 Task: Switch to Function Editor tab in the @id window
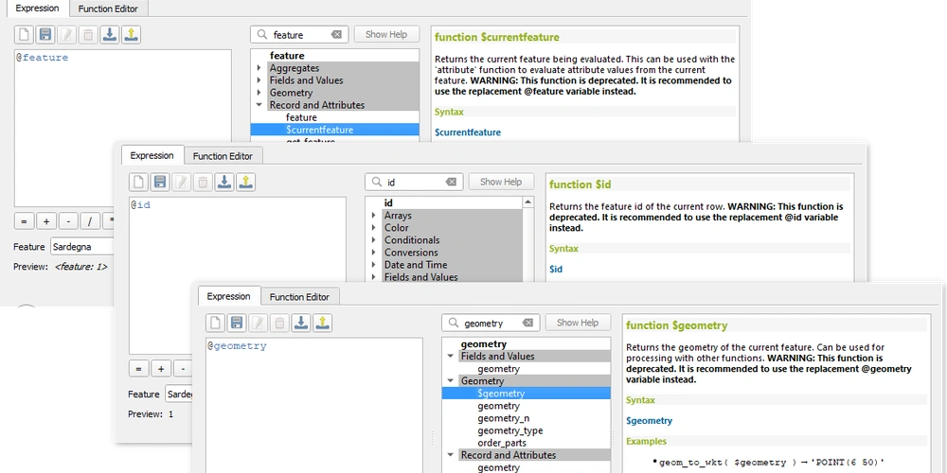pyautogui.click(x=223, y=156)
